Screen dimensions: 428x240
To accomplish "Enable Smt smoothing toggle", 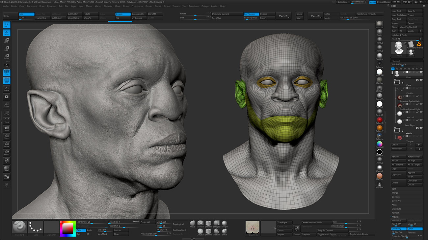I will 26,14.
